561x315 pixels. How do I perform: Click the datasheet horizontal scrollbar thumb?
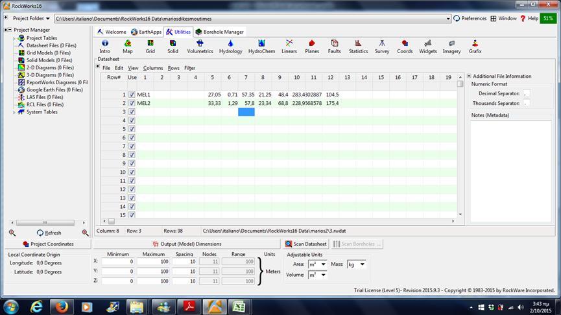pos(112,221)
